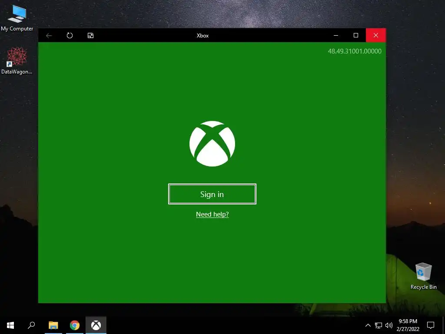445x334 pixels.
Task: Open network status tray icon
Action: (x=379, y=325)
